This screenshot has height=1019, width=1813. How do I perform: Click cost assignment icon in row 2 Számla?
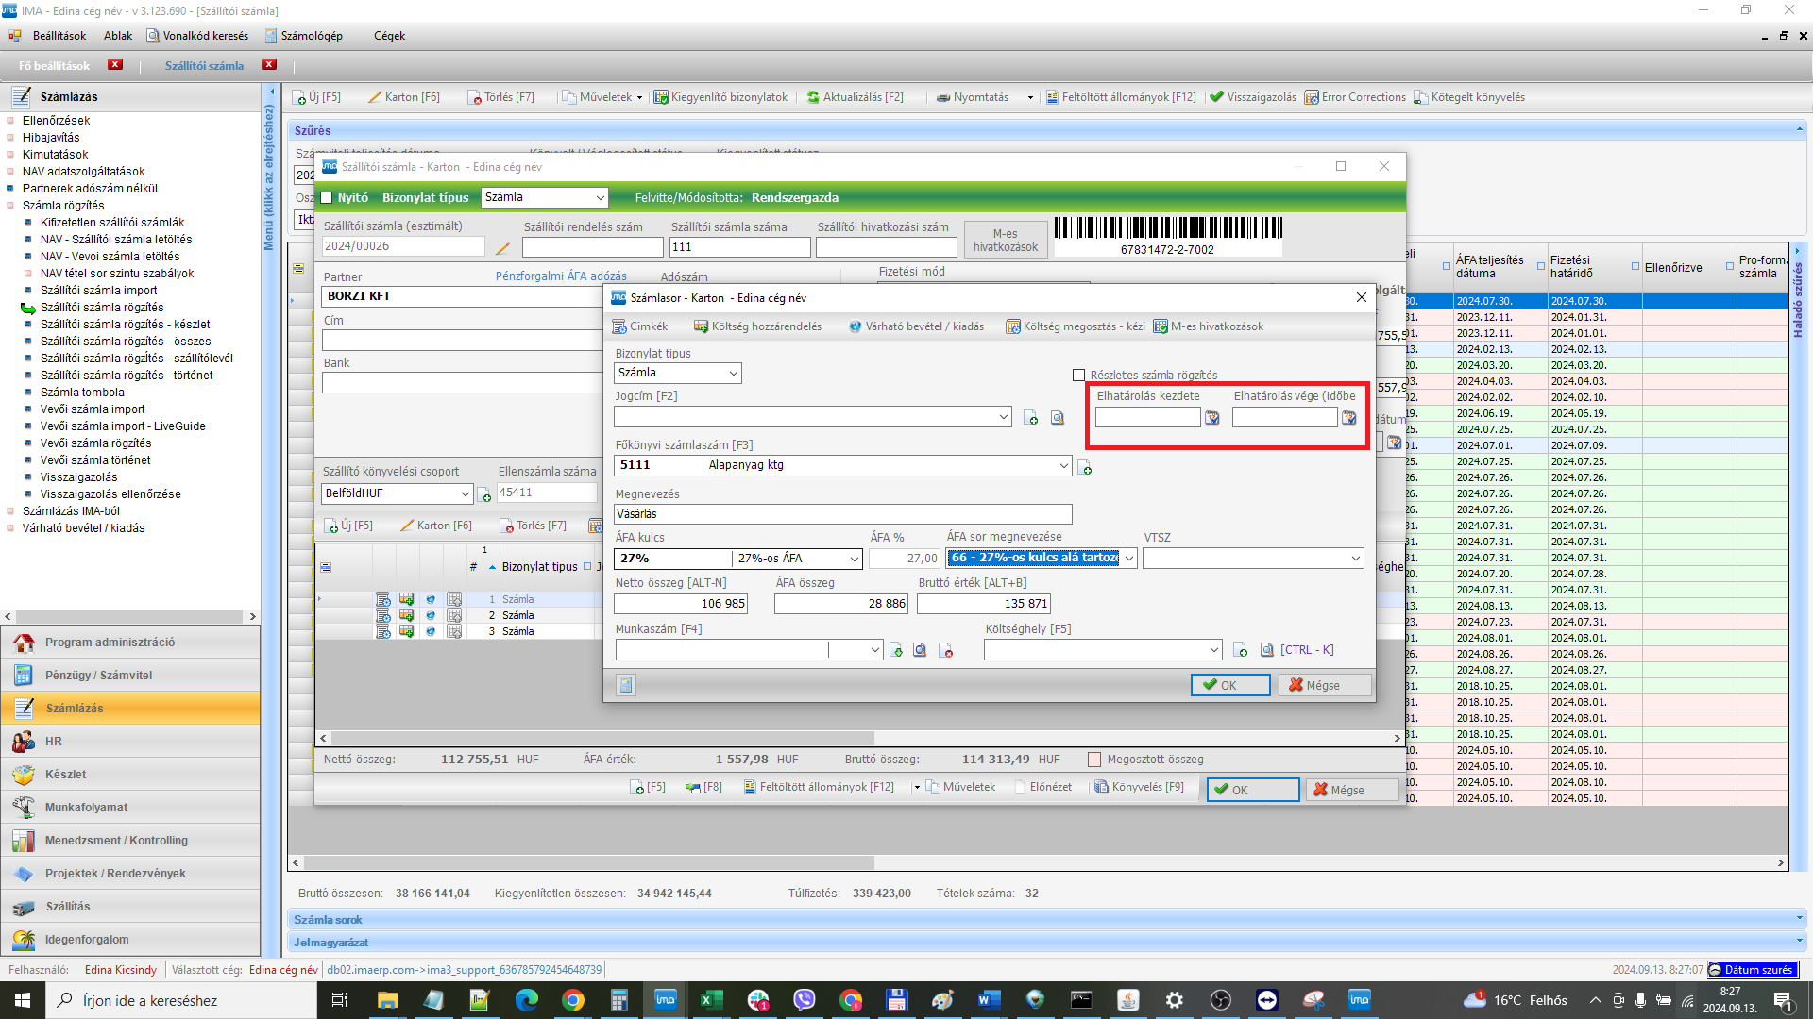pyautogui.click(x=407, y=615)
